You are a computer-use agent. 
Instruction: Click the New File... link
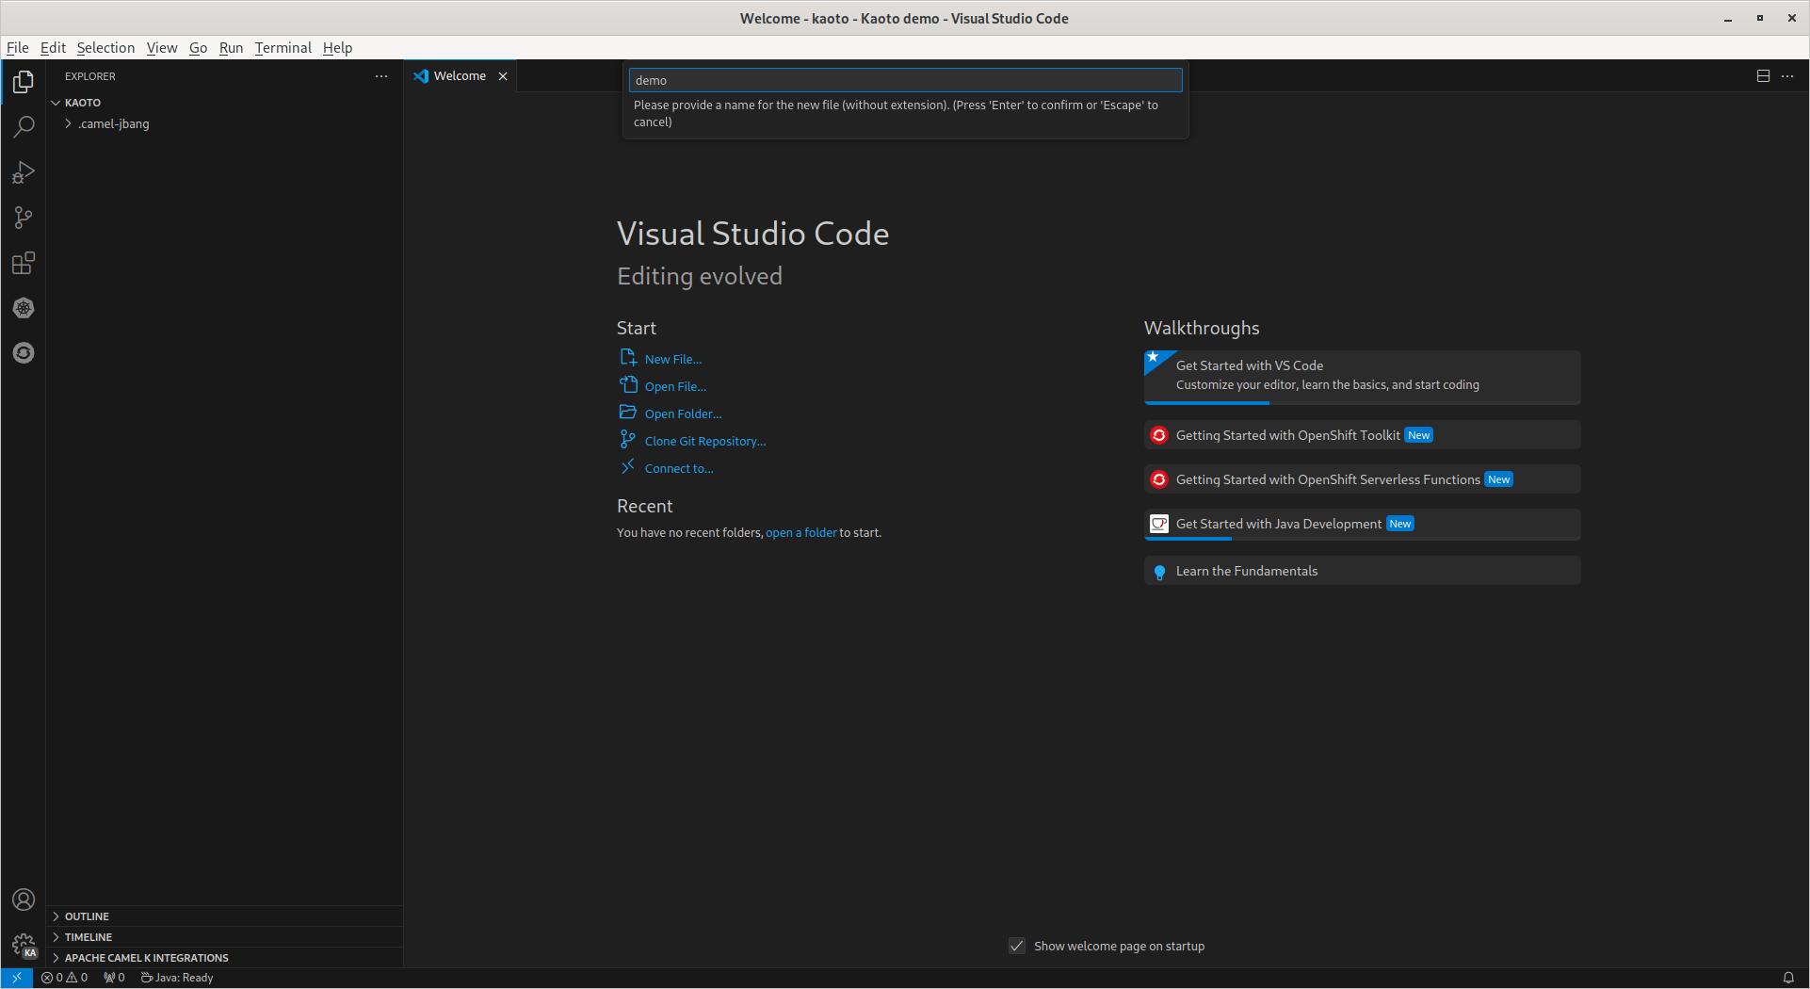point(673,359)
